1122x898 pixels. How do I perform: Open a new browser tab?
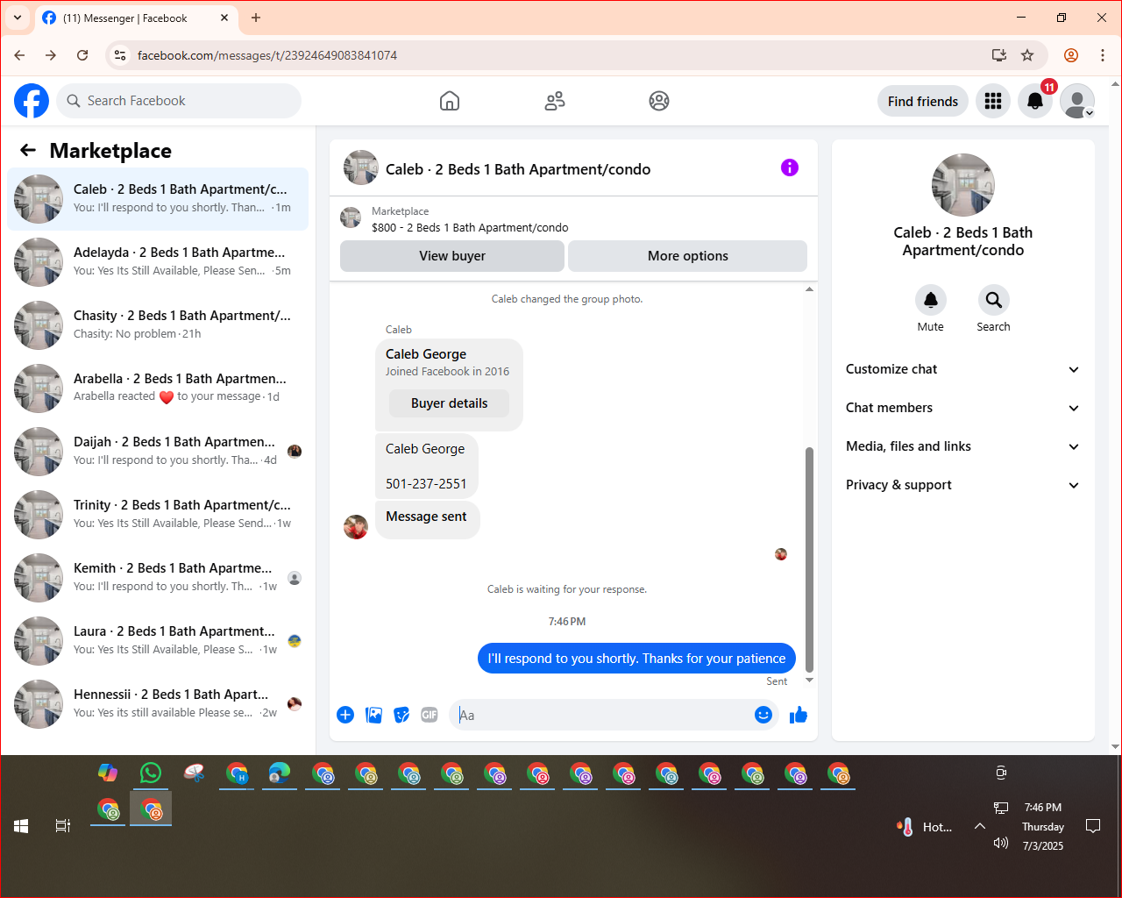pyautogui.click(x=256, y=18)
